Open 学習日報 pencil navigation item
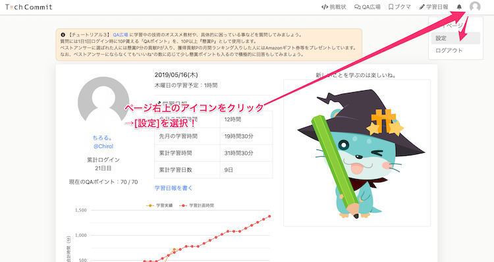This screenshot has height=262, width=494. 433,7
